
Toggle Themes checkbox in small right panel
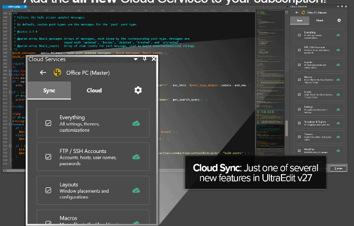tap(299, 137)
